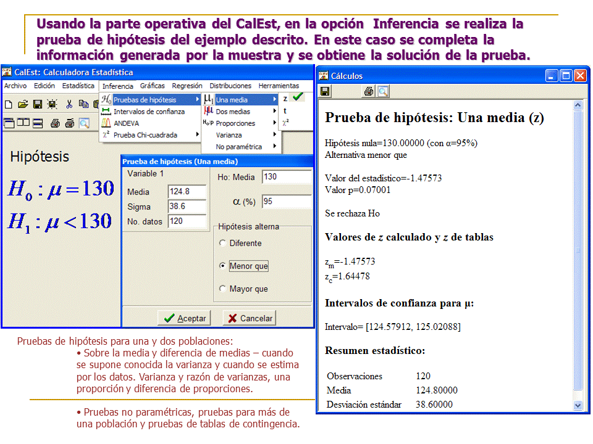Click the scissors cut icon
This screenshot has width=593, height=444.
tap(69, 104)
